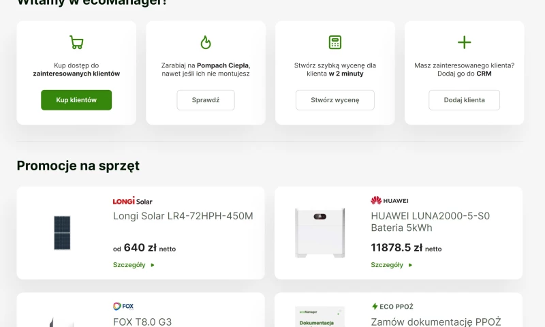Open Sprawdź for heat pumps
The width and height of the screenshot is (545, 327).
point(206,100)
